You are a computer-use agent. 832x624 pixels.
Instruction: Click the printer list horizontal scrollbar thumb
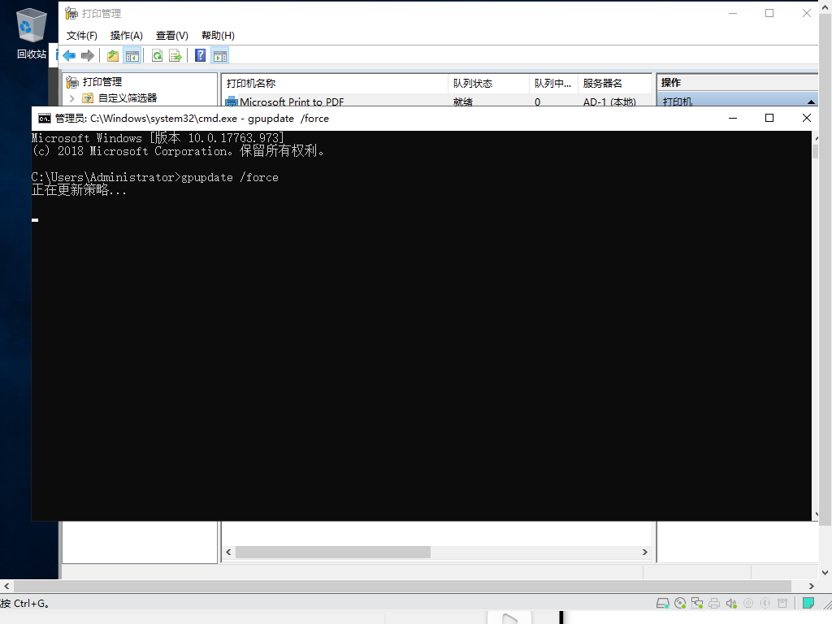point(333,552)
